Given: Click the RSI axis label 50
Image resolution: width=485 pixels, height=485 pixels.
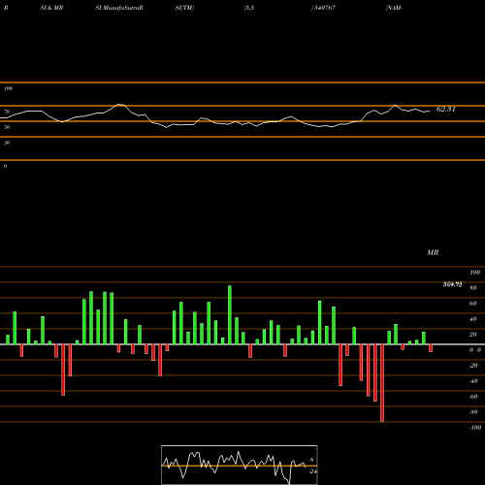Looking at the screenshot, I should 7,127.
